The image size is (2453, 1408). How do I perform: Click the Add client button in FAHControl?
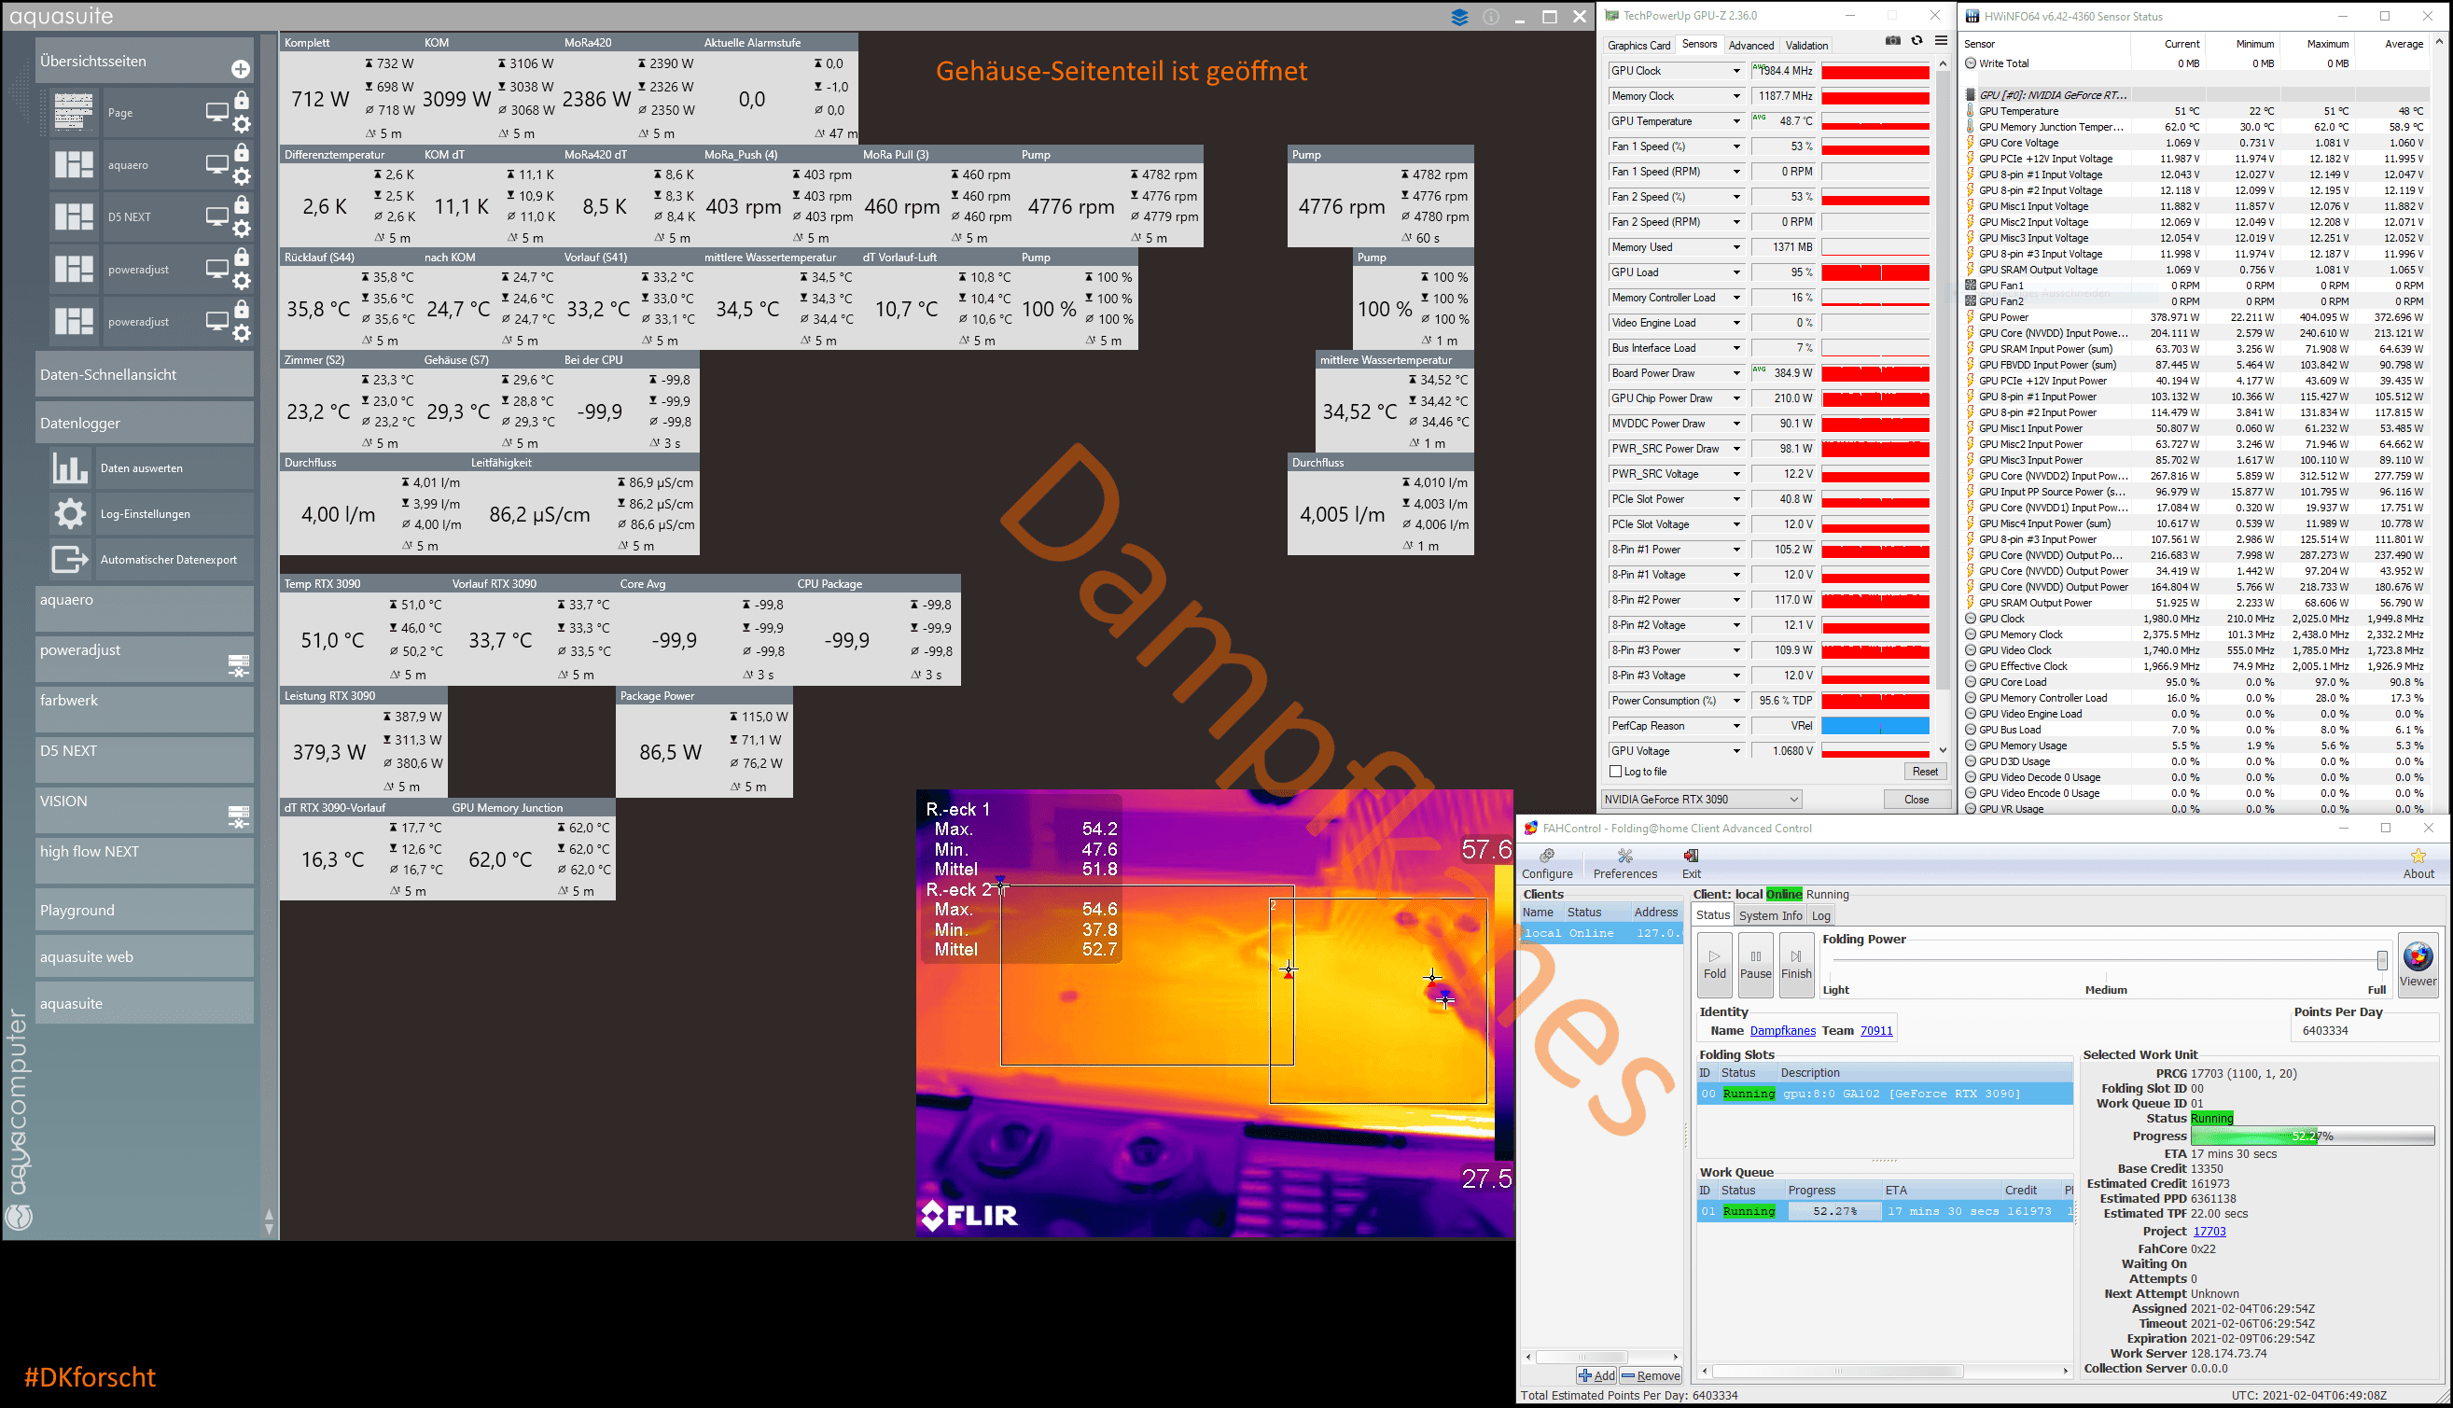coord(1596,1376)
